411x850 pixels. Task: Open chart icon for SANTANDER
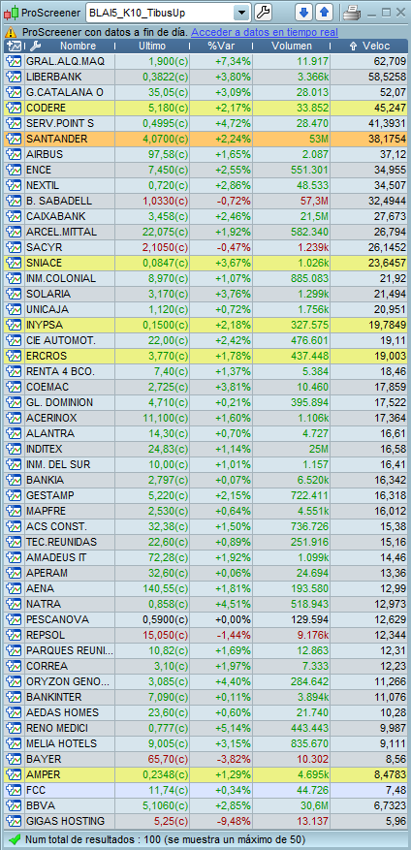pyautogui.click(x=13, y=139)
